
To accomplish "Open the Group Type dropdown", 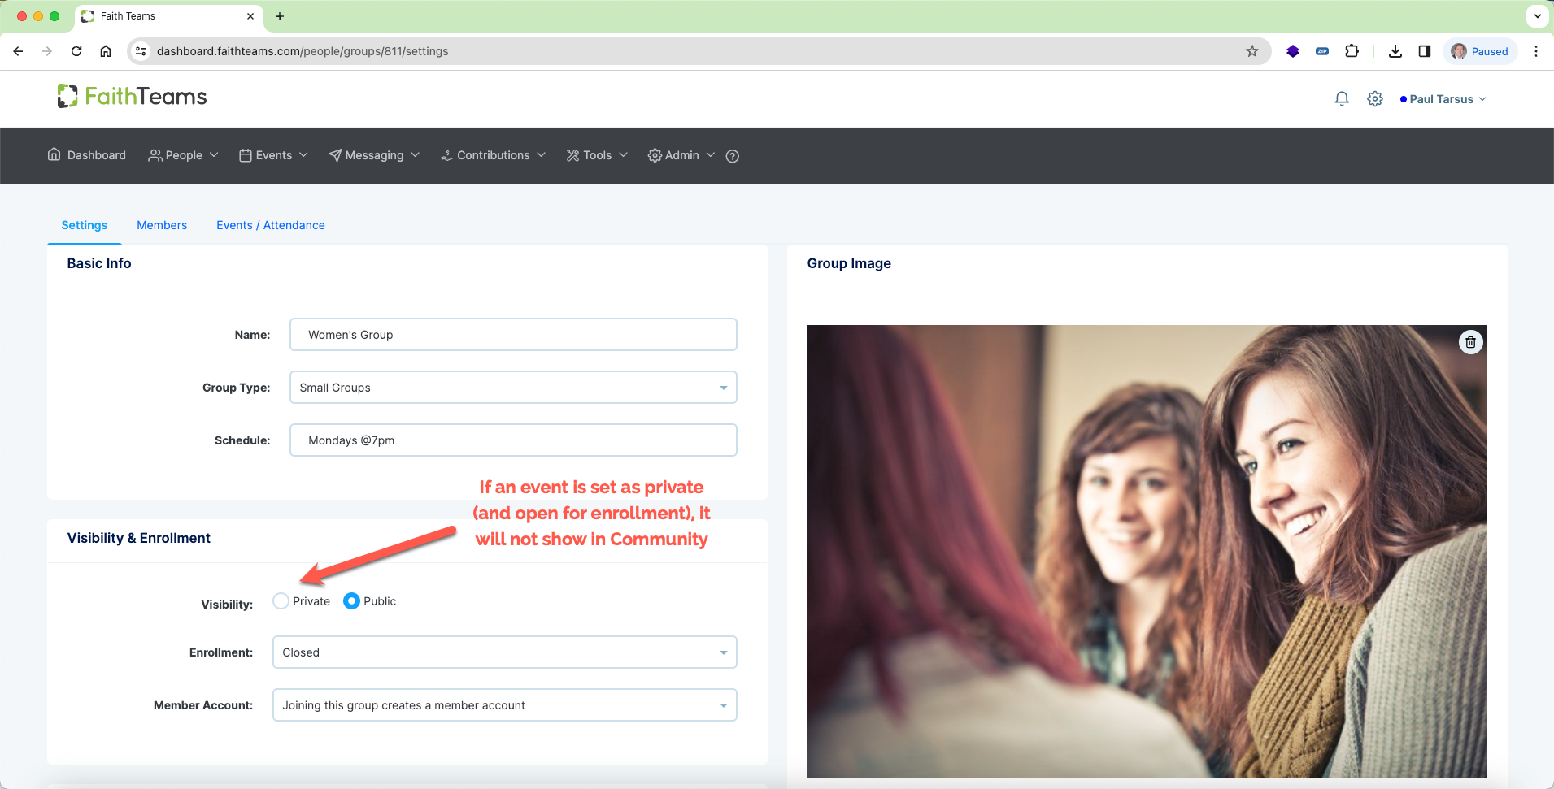I will pyautogui.click(x=513, y=388).
